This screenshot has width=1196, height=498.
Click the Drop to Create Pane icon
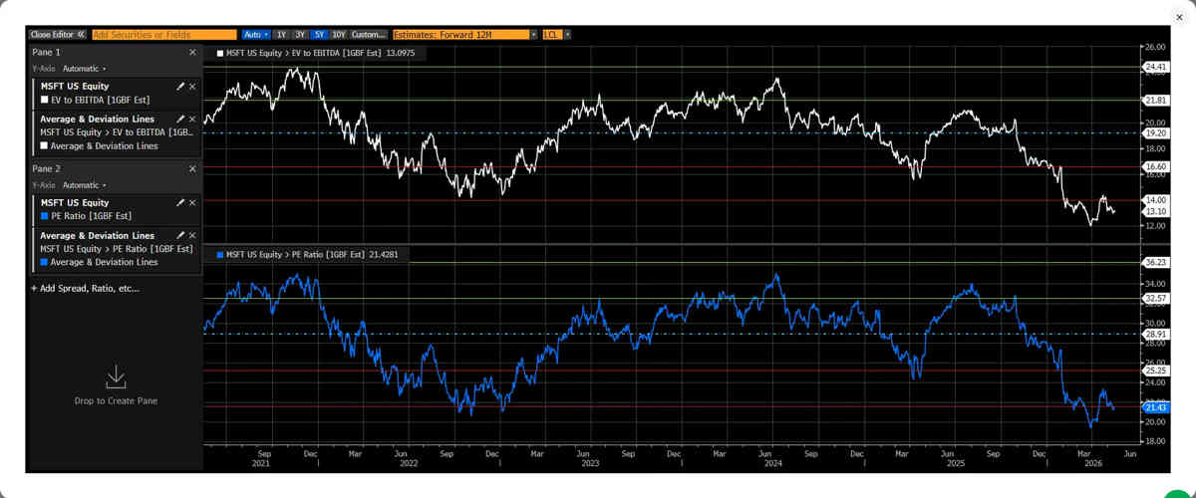[x=116, y=376]
